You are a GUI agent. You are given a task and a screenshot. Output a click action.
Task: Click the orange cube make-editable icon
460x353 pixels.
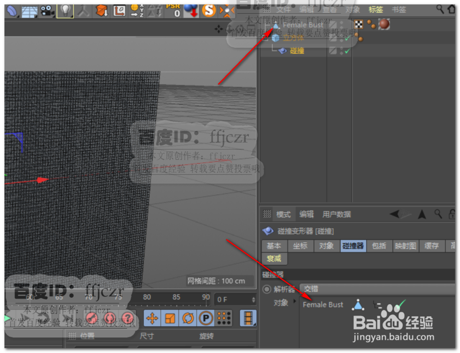102,11
